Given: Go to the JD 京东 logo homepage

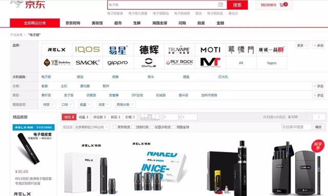Looking at the screenshot, I should (x=28, y=4).
